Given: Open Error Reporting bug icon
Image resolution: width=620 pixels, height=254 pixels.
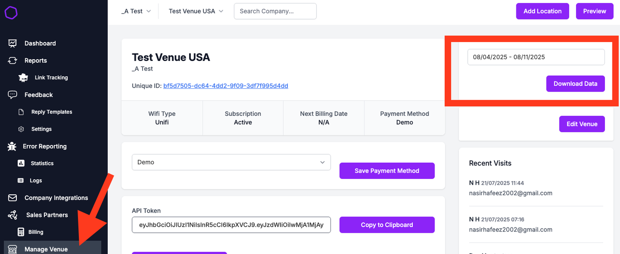Looking at the screenshot, I should pyautogui.click(x=12, y=146).
